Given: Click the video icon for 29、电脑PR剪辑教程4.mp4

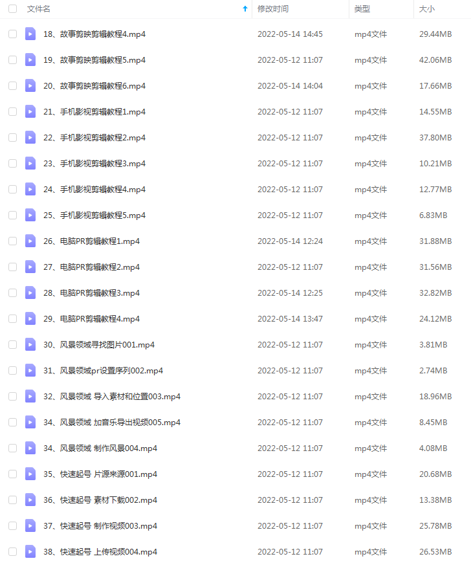Looking at the screenshot, I should (30, 318).
